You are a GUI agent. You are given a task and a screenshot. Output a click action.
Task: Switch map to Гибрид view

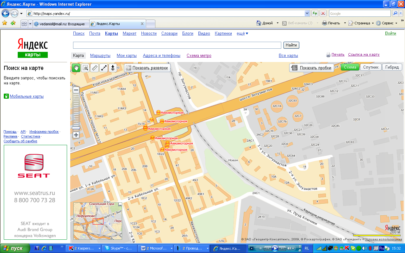tap(392, 67)
